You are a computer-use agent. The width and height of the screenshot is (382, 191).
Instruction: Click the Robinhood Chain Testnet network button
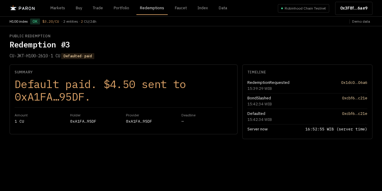click(x=304, y=8)
